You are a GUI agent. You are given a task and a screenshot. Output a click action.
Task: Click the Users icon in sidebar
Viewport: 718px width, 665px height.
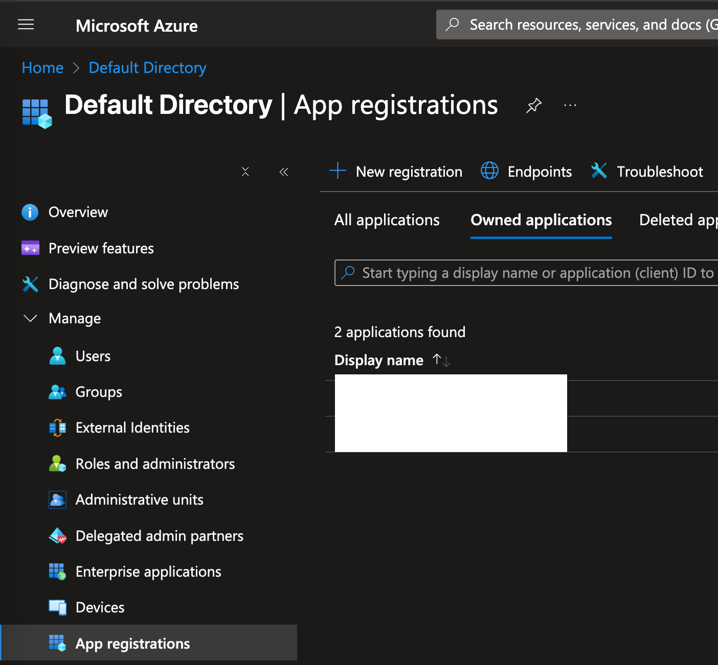[57, 356]
